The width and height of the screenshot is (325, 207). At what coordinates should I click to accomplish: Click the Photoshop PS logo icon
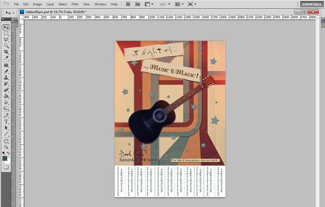coord(6,4)
